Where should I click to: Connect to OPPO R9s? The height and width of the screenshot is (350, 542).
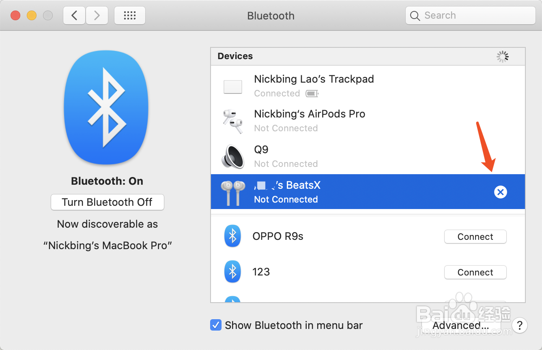[x=475, y=237]
